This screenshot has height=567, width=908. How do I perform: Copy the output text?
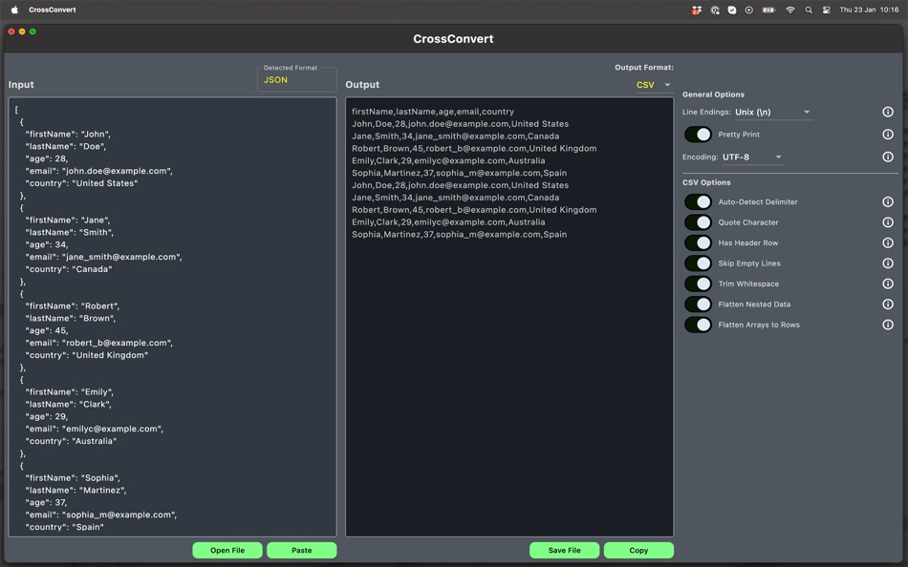click(638, 550)
